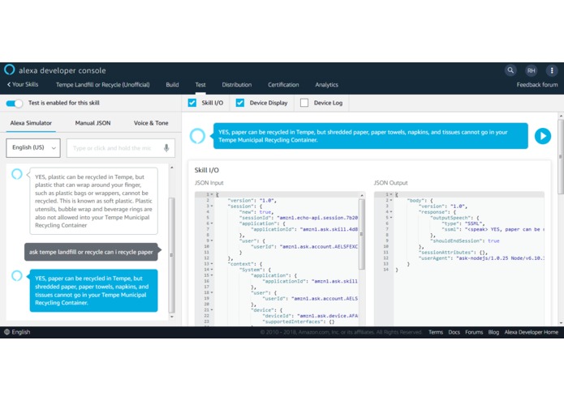The width and height of the screenshot is (564, 400).
Task: Play the Alexa response audio
Action: point(542,136)
